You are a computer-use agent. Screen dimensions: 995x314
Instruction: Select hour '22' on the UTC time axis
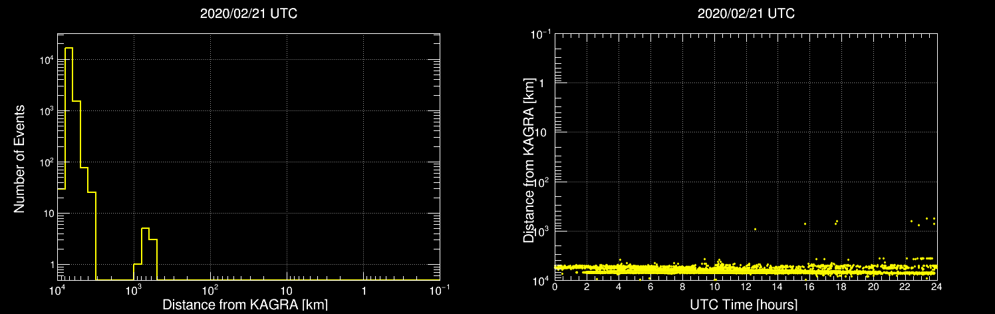click(905, 287)
